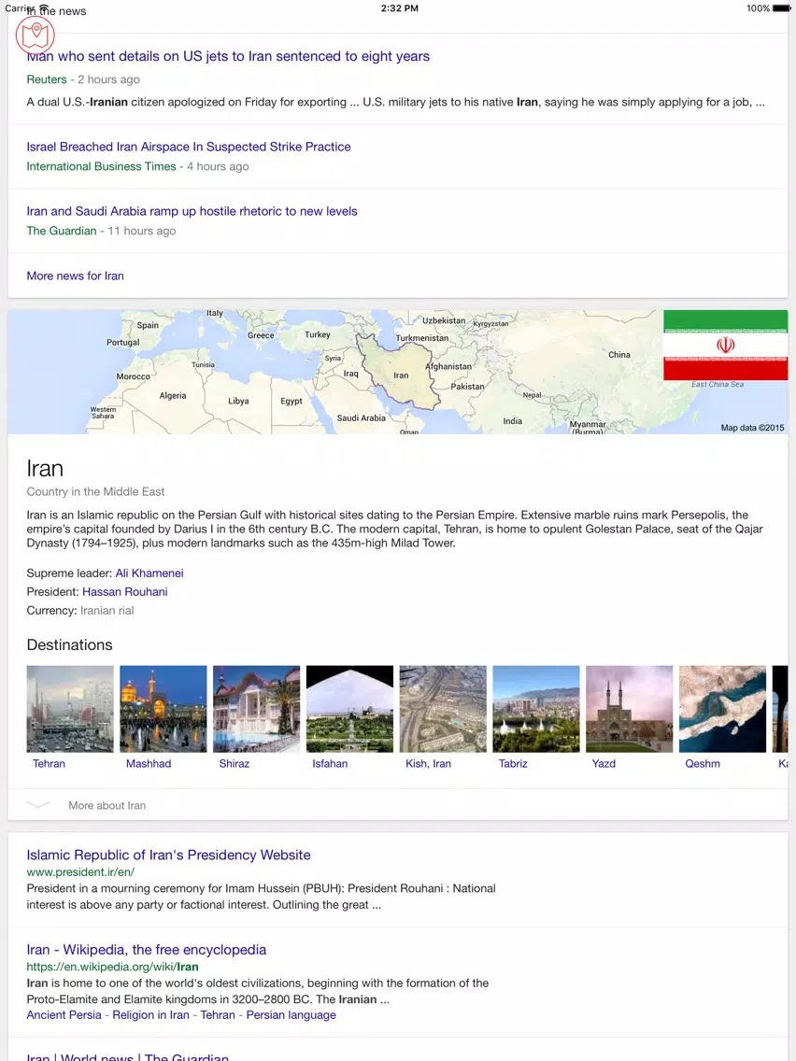Open 'Iran | World news | The Guardian' result

click(127, 1057)
